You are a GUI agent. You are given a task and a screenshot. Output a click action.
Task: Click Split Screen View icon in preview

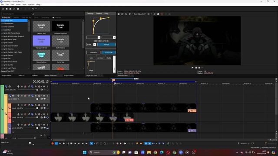click(130, 14)
